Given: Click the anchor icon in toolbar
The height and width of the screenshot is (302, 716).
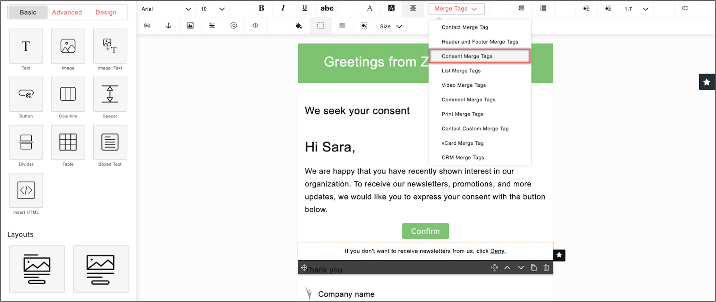Looking at the screenshot, I should (x=169, y=26).
